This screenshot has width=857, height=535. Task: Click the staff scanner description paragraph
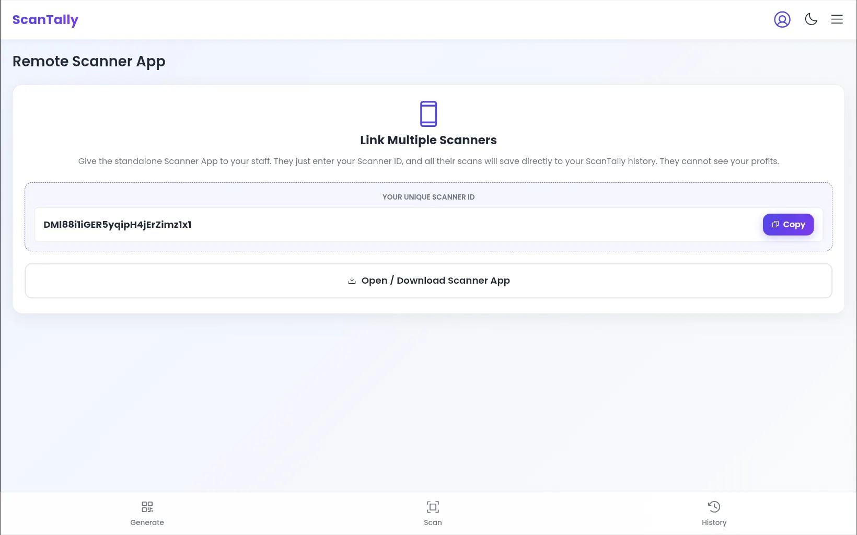[x=428, y=161]
